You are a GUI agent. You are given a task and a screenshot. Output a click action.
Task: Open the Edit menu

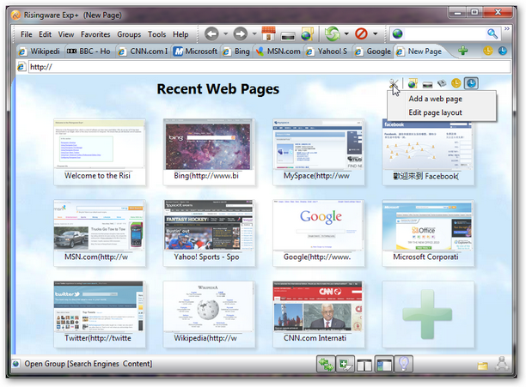[45, 34]
